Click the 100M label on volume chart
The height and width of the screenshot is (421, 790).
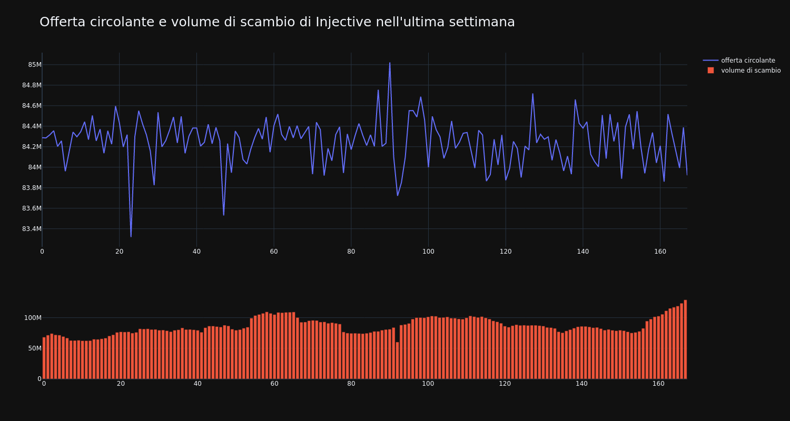(x=32, y=318)
